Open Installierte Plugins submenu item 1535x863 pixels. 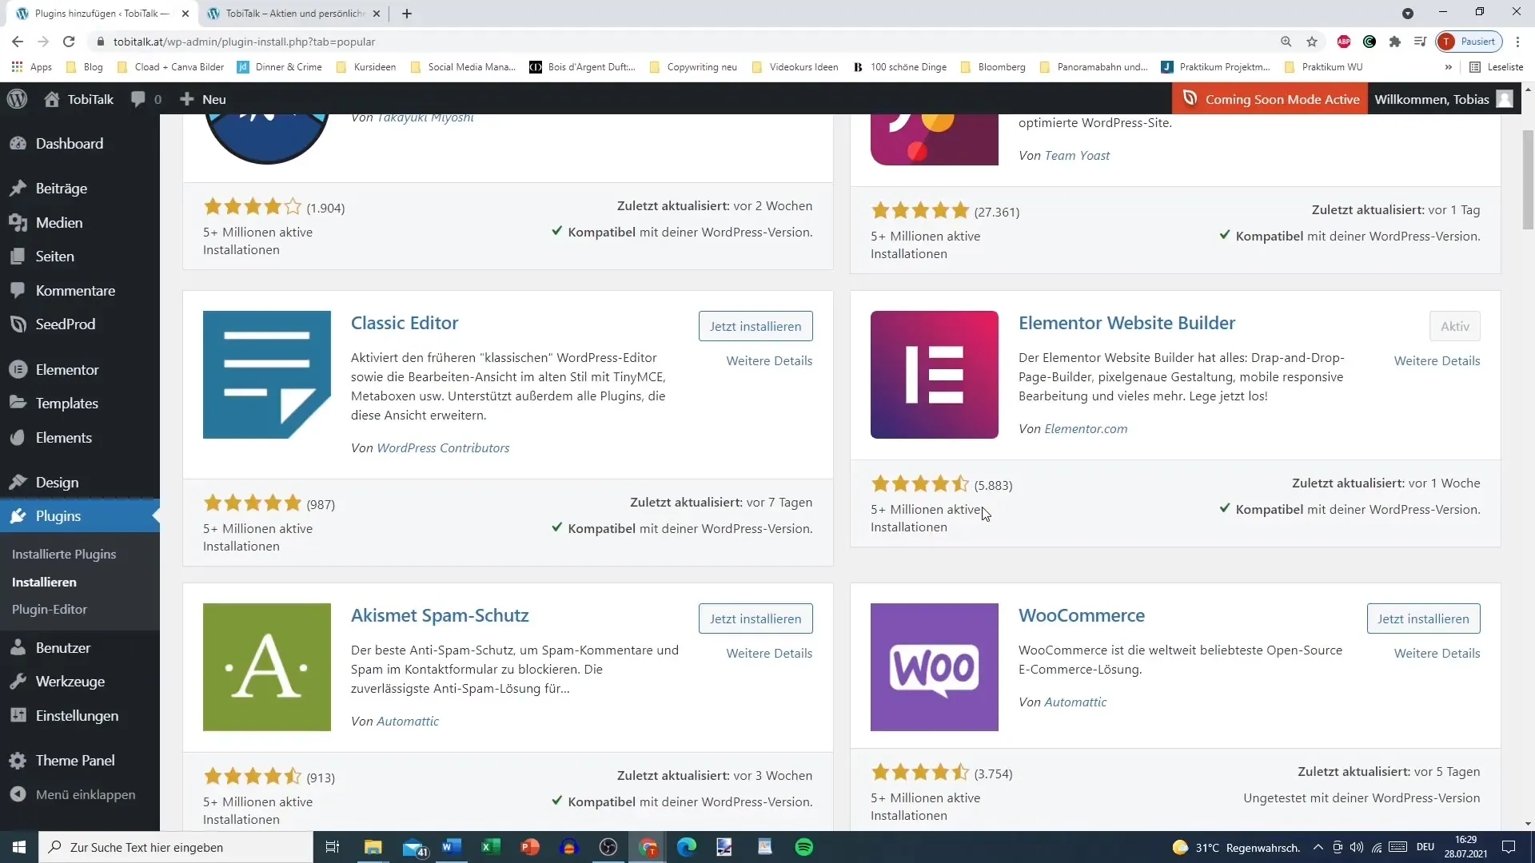[64, 555]
